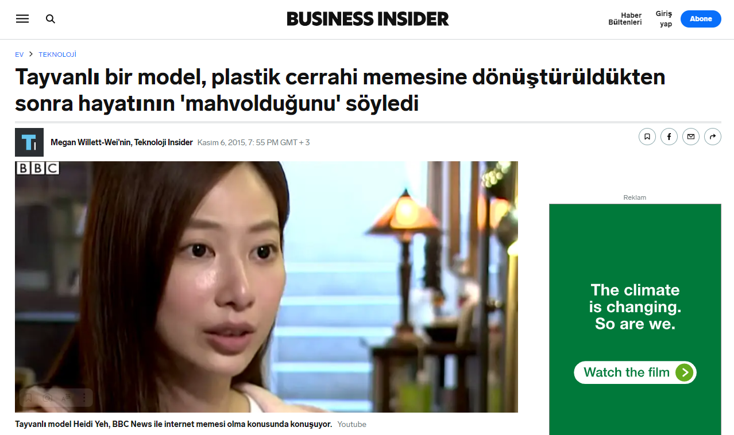
Task: Share the article via email icon
Action: click(x=691, y=137)
